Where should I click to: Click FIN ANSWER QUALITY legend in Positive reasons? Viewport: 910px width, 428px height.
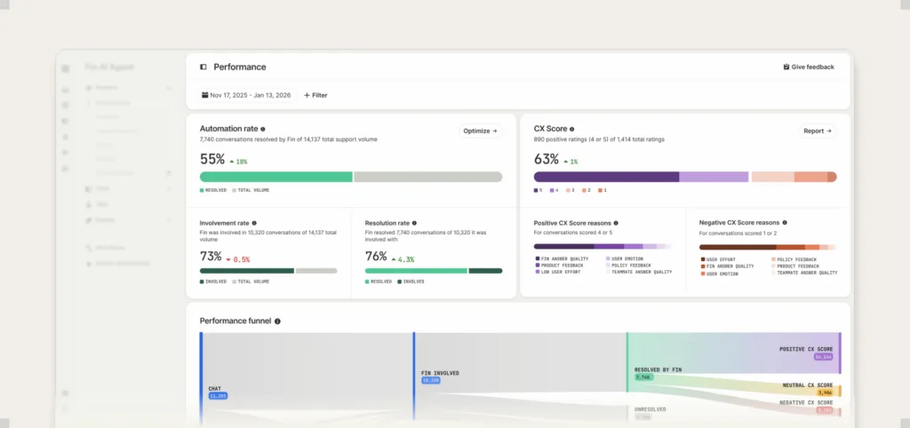562,258
